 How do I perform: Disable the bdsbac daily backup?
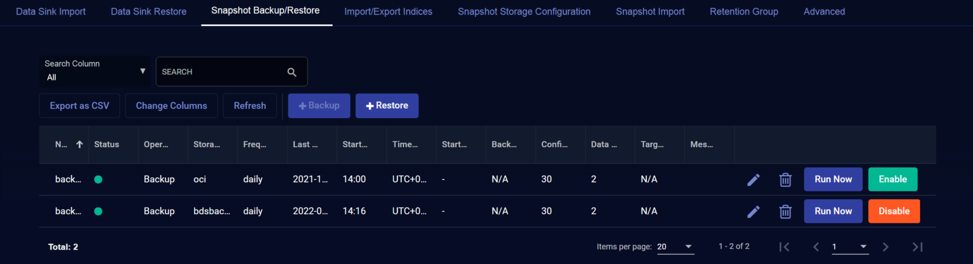tap(894, 211)
